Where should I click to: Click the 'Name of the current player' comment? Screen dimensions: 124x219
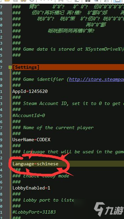pyautogui.click(x=53, y=127)
